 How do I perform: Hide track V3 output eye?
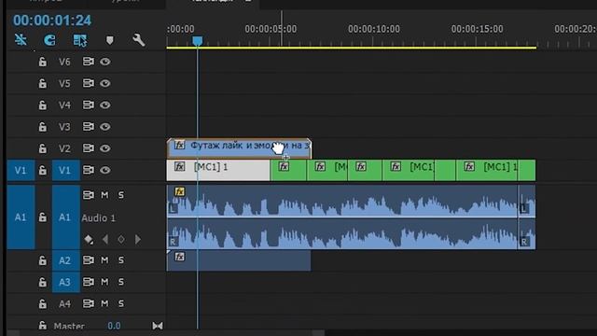point(105,127)
